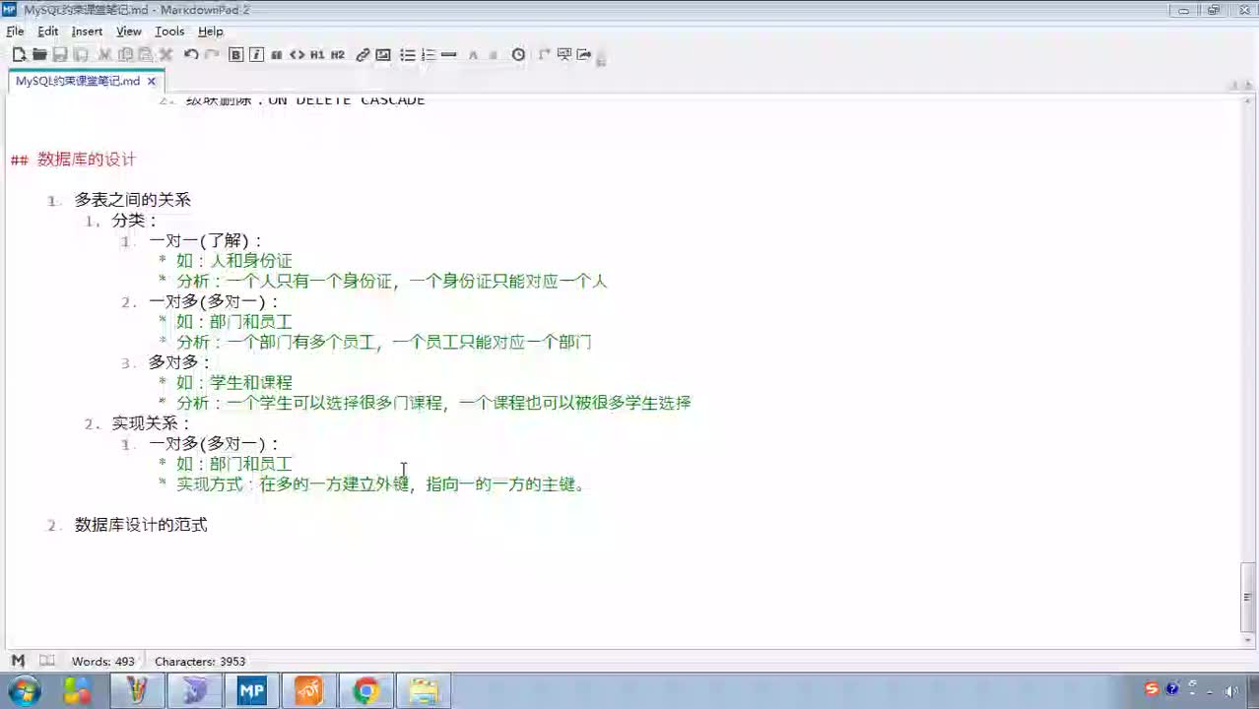The image size is (1259, 709).
Task: Open file explorer folder on the taskbar
Action: pos(424,691)
